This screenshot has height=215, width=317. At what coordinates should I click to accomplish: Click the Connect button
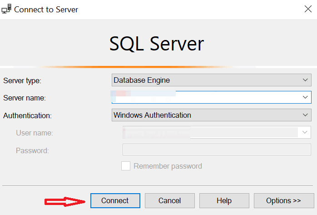tap(115, 200)
